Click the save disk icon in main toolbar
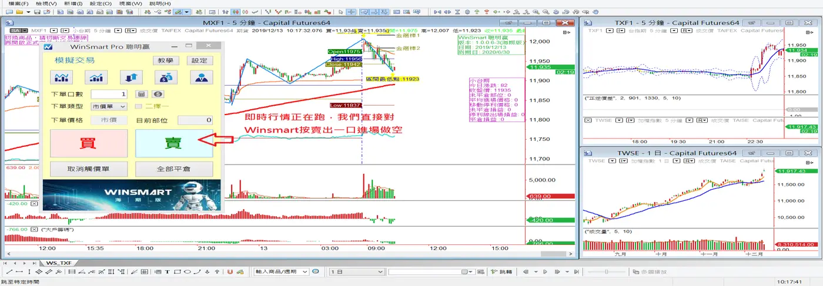The width and height of the screenshot is (823, 286). coord(37,12)
